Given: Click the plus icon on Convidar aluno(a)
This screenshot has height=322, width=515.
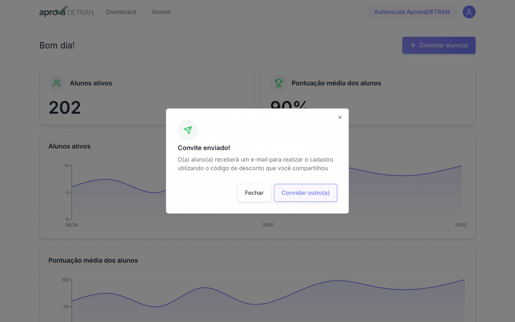Looking at the screenshot, I should [413, 45].
